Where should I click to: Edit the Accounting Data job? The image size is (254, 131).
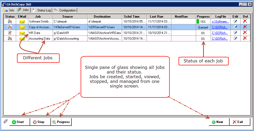point(235,38)
